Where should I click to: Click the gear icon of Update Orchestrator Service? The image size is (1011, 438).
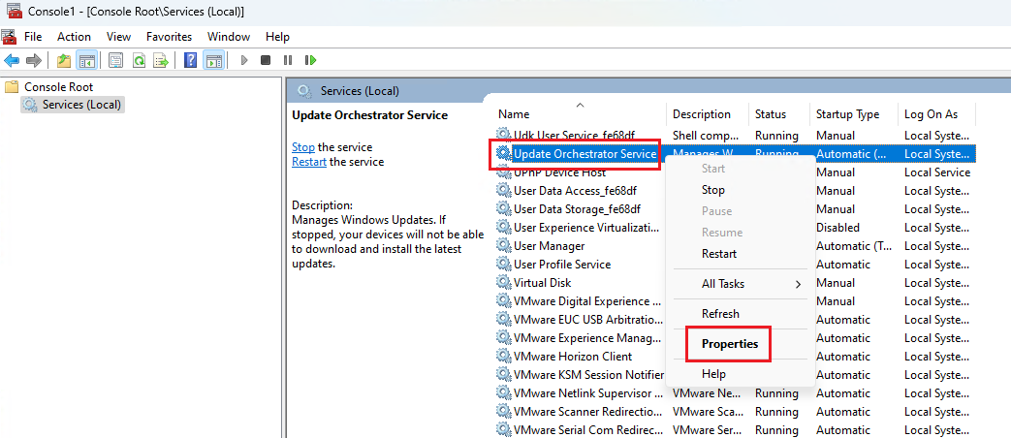[503, 154]
